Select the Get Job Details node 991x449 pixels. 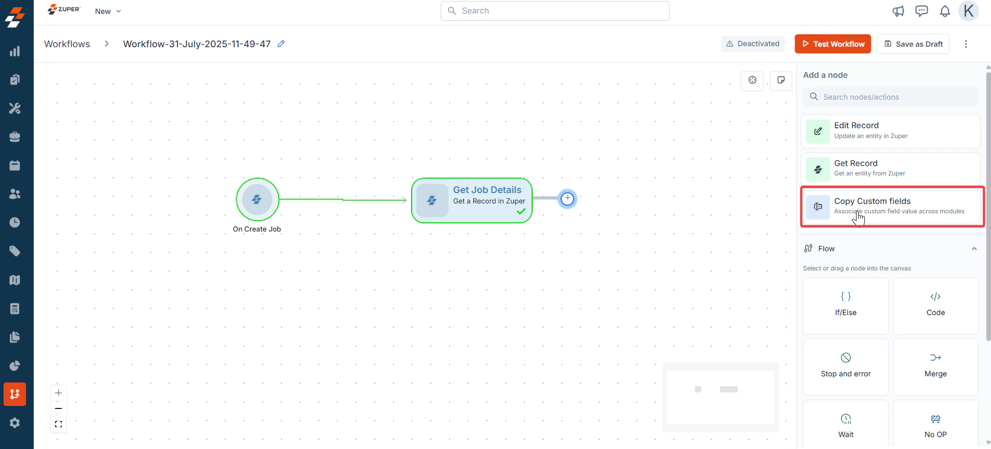click(x=472, y=200)
